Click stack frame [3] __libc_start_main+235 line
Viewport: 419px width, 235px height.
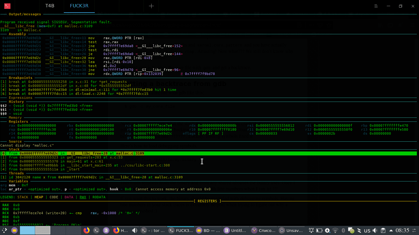pos(85,165)
